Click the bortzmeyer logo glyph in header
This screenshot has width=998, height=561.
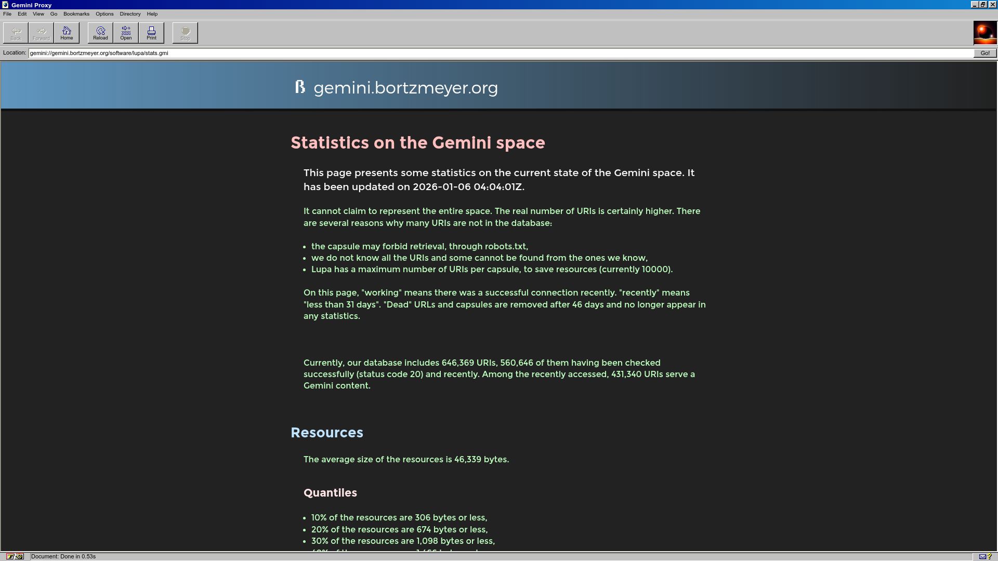point(299,87)
